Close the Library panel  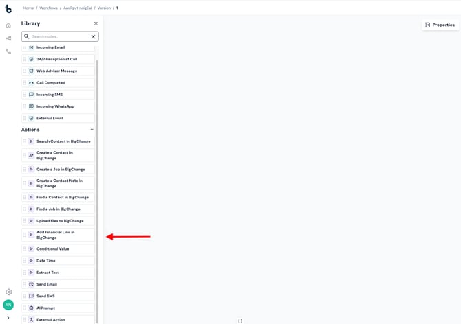[96, 23]
